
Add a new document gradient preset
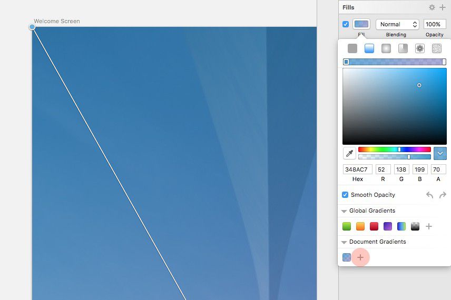coord(360,257)
